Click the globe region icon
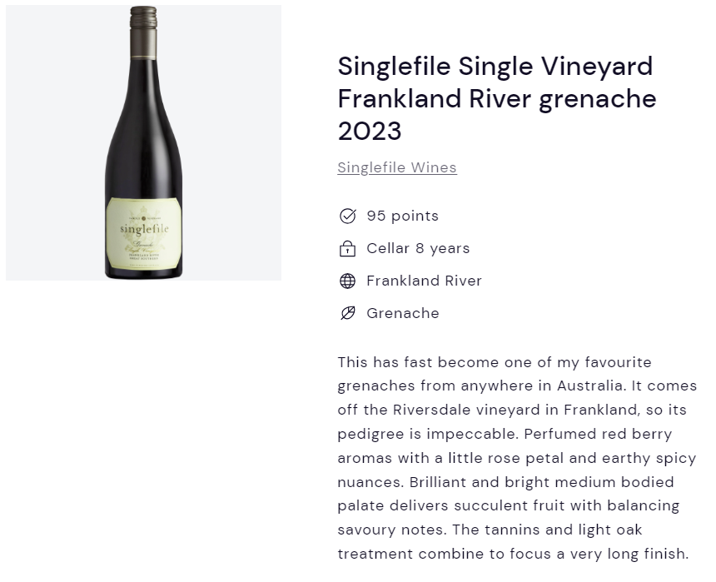This screenshot has height=582, width=716. pyautogui.click(x=347, y=281)
